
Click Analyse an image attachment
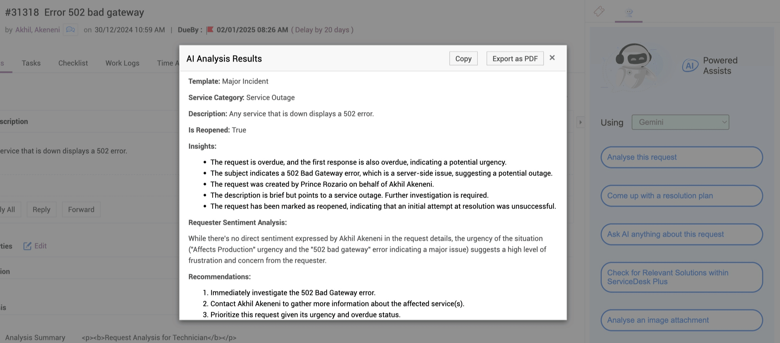681,320
